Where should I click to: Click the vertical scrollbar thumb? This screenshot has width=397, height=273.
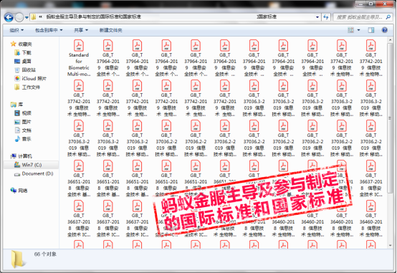coord(390,118)
